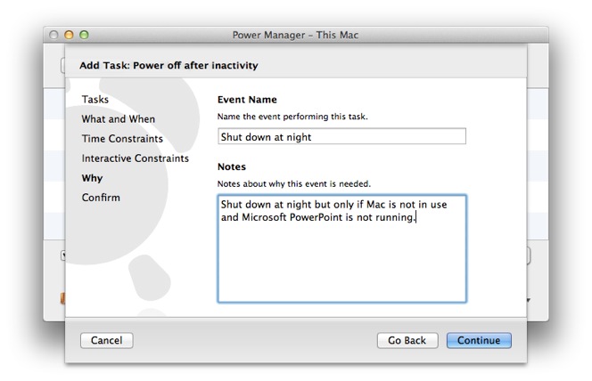
Task: Select the Confirm step
Action: (101, 198)
